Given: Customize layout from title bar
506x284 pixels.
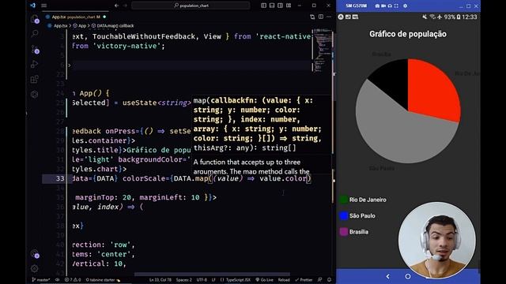Looking at the screenshot, I should tap(289, 6).
